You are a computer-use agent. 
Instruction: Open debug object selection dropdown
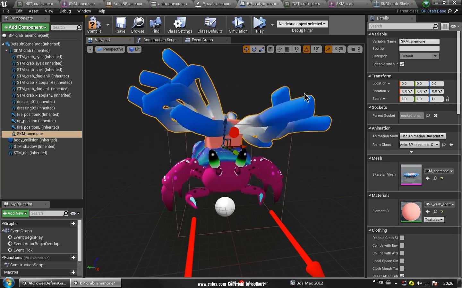302,24
